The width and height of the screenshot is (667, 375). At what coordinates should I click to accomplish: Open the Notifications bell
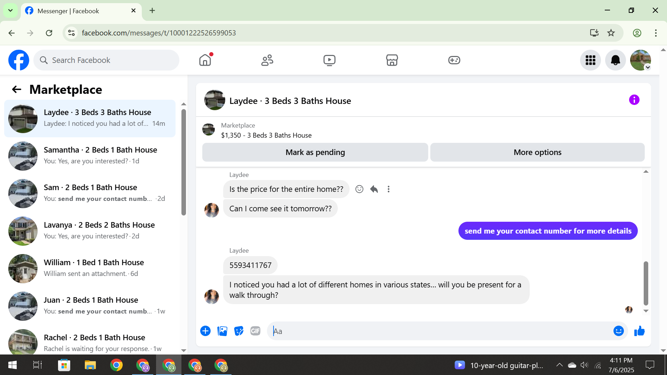[615, 60]
